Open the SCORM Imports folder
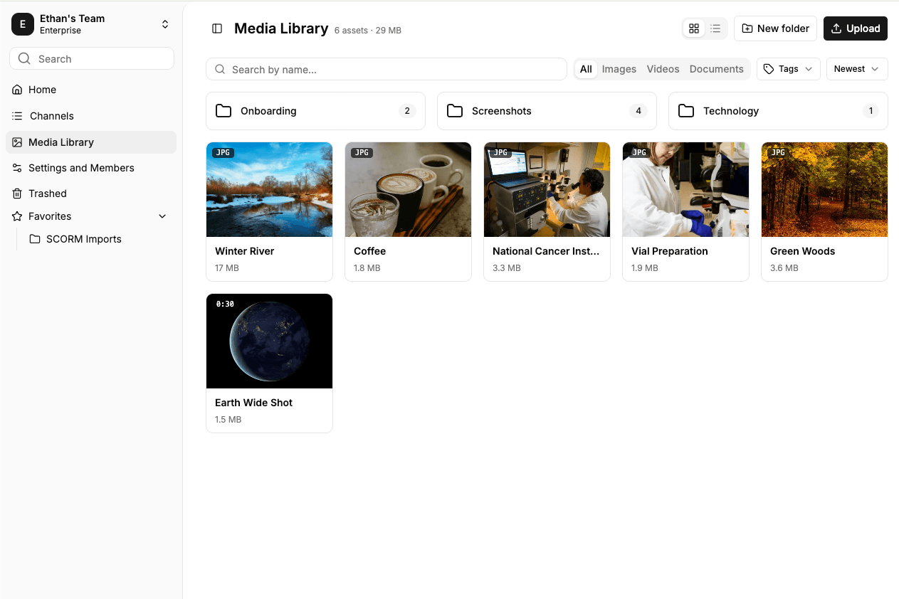The width and height of the screenshot is (899, 599). [99, 239]
